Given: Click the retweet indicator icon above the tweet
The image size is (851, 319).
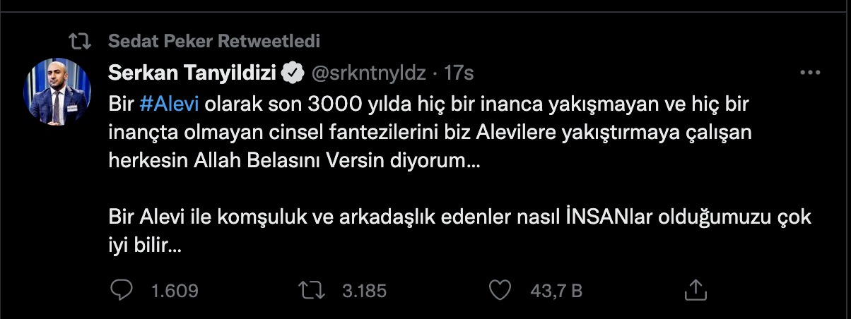Looking at the screenshot, I should point(86,41).
